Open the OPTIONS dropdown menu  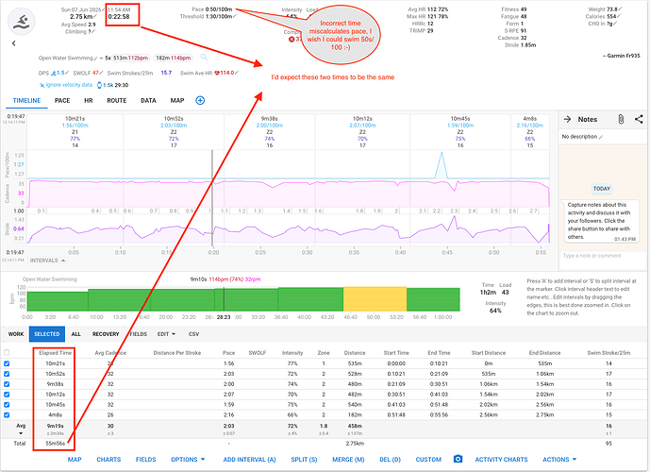(188, 460)
